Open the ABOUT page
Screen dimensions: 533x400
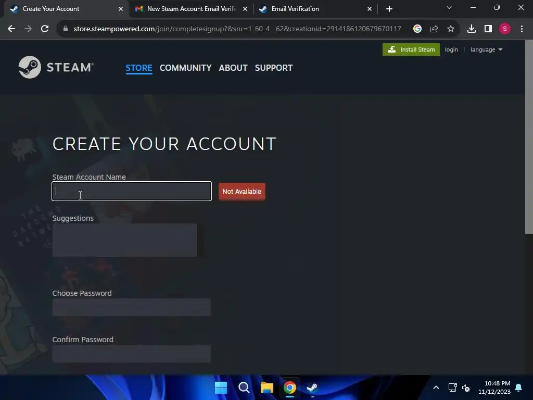[233, 68]
